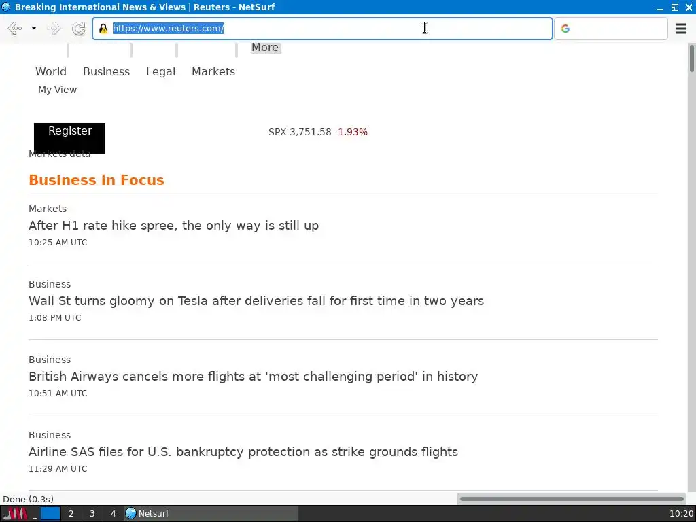Open the World section
This screenshot has height=522, width=696.
(51, 71)
